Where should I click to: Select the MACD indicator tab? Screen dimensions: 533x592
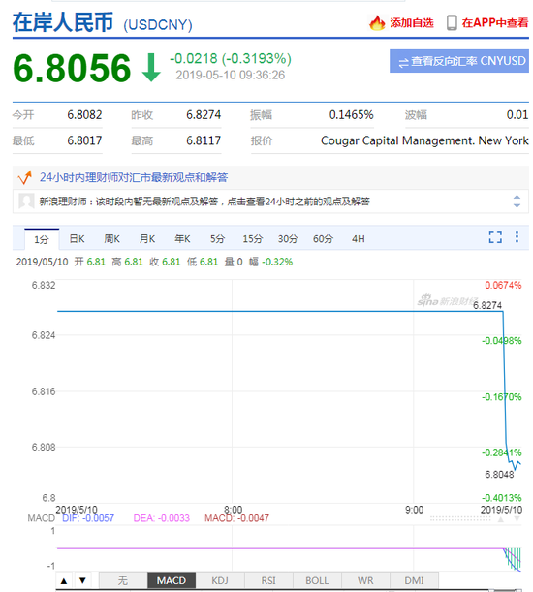coord(172,580)
